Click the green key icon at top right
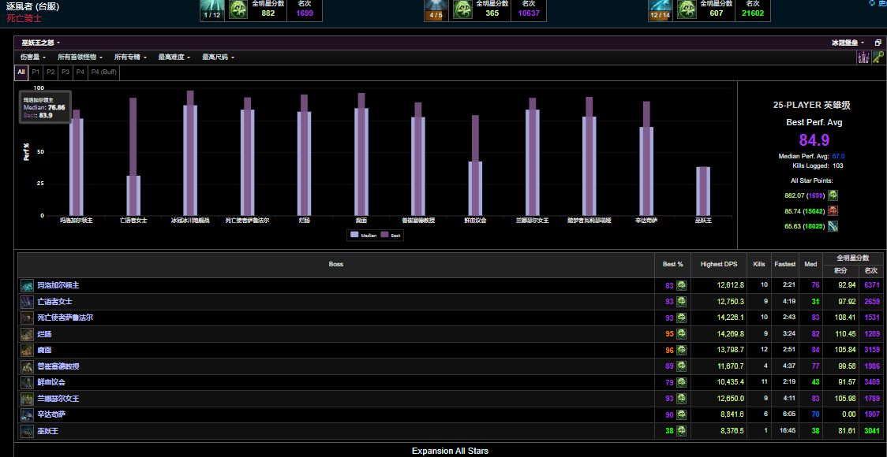 click(x=877, y=57)
